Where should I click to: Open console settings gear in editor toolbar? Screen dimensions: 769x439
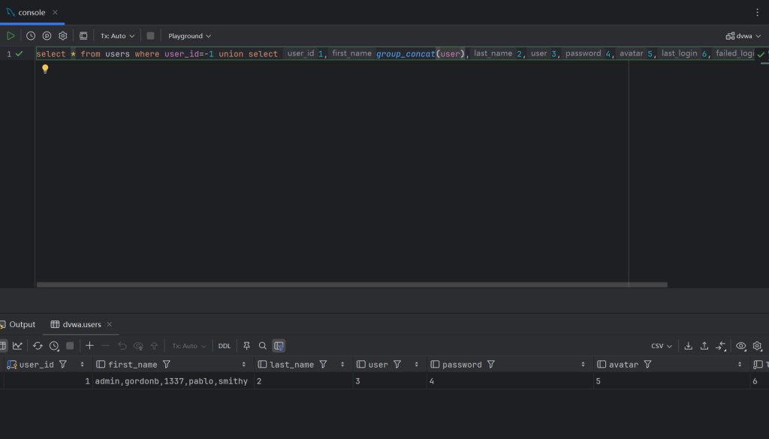[63, 36]
